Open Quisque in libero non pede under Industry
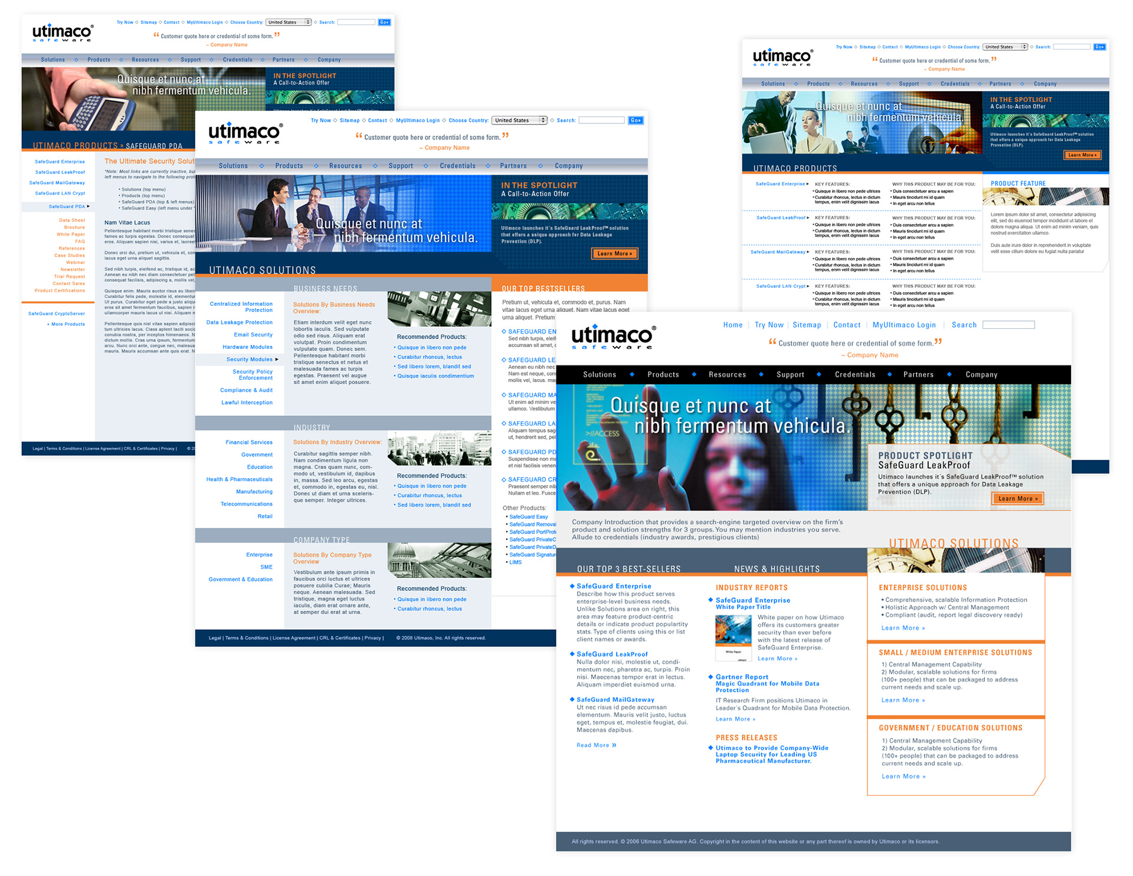The image size is (1133, 876). click(431, 486)
